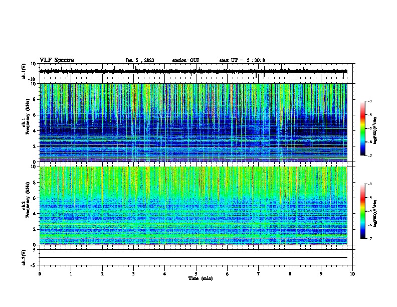Select the ch.2 spectrogram color scale bar
This screenshot has height=307, width=397.
(362, 211)
